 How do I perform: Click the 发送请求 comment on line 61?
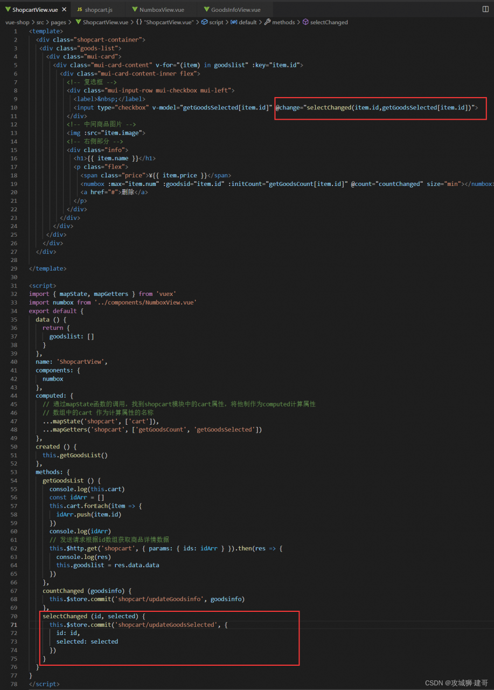coord(109,540)
